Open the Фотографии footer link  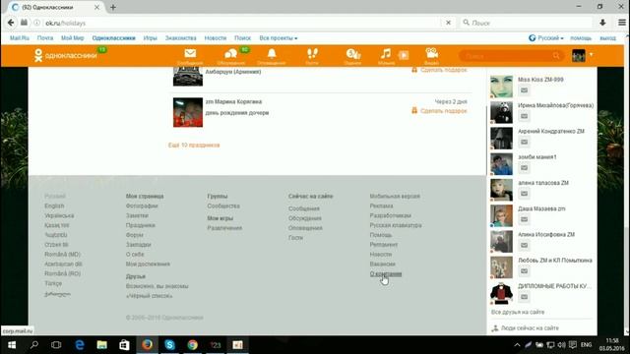(x=142, y=206)
